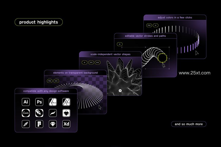Click the AI badge beside the PSD badge
Image resolution: width=221 pixels, height=147 pixels.
pyautogui.click(x=156, y=25)
